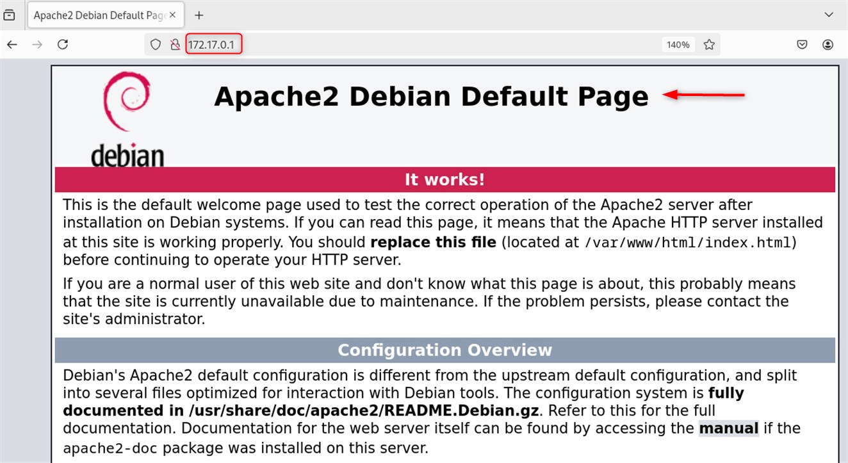
Task: Select the Apache2 Debian Default Page tab
Action: click(104, 15)
